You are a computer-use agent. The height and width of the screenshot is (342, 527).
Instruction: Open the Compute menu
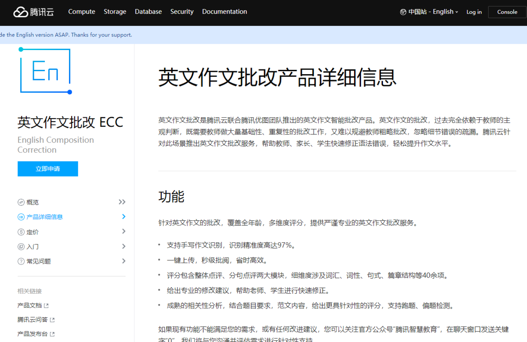[x=82, y=12]
